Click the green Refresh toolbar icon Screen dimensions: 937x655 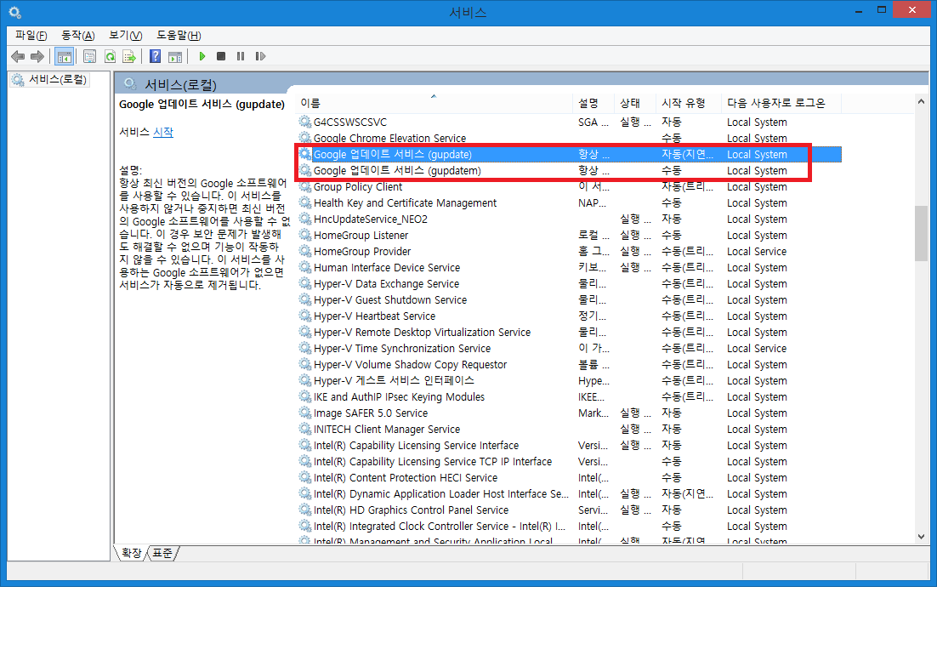(x=110, y=56)
